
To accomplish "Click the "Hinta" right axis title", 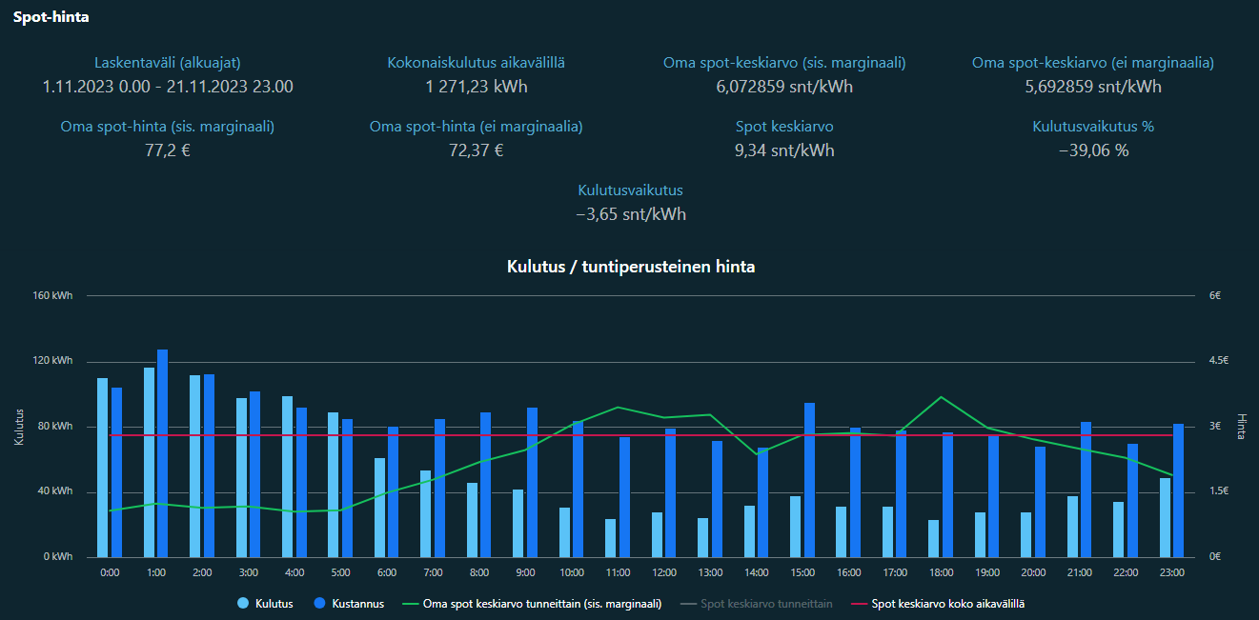I will [1241, 426].
